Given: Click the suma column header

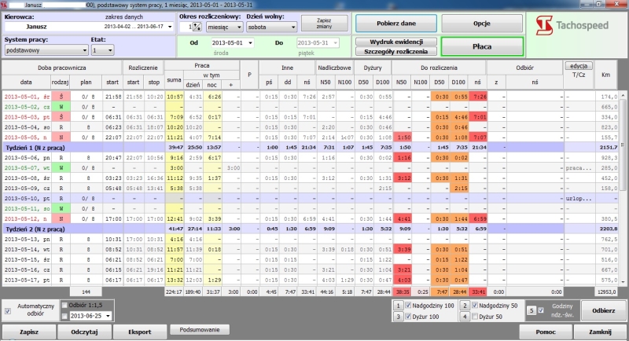Looking at the screenshot, I should (x=174, y=80).
